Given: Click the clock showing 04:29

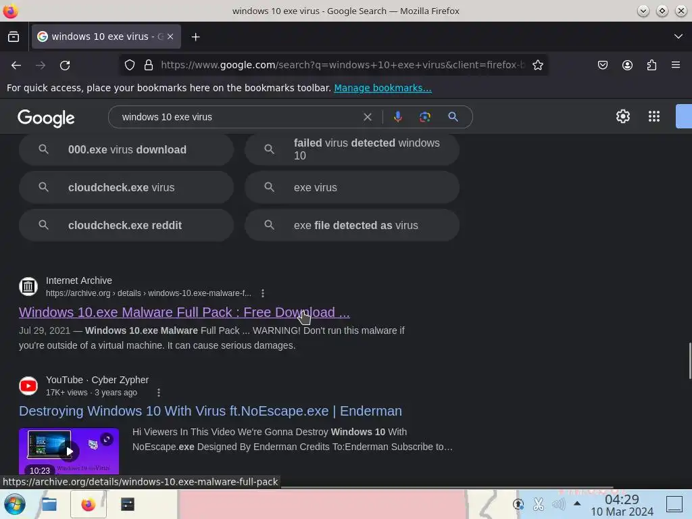Looking at the screenshot, I should click(x=622, y=499).
